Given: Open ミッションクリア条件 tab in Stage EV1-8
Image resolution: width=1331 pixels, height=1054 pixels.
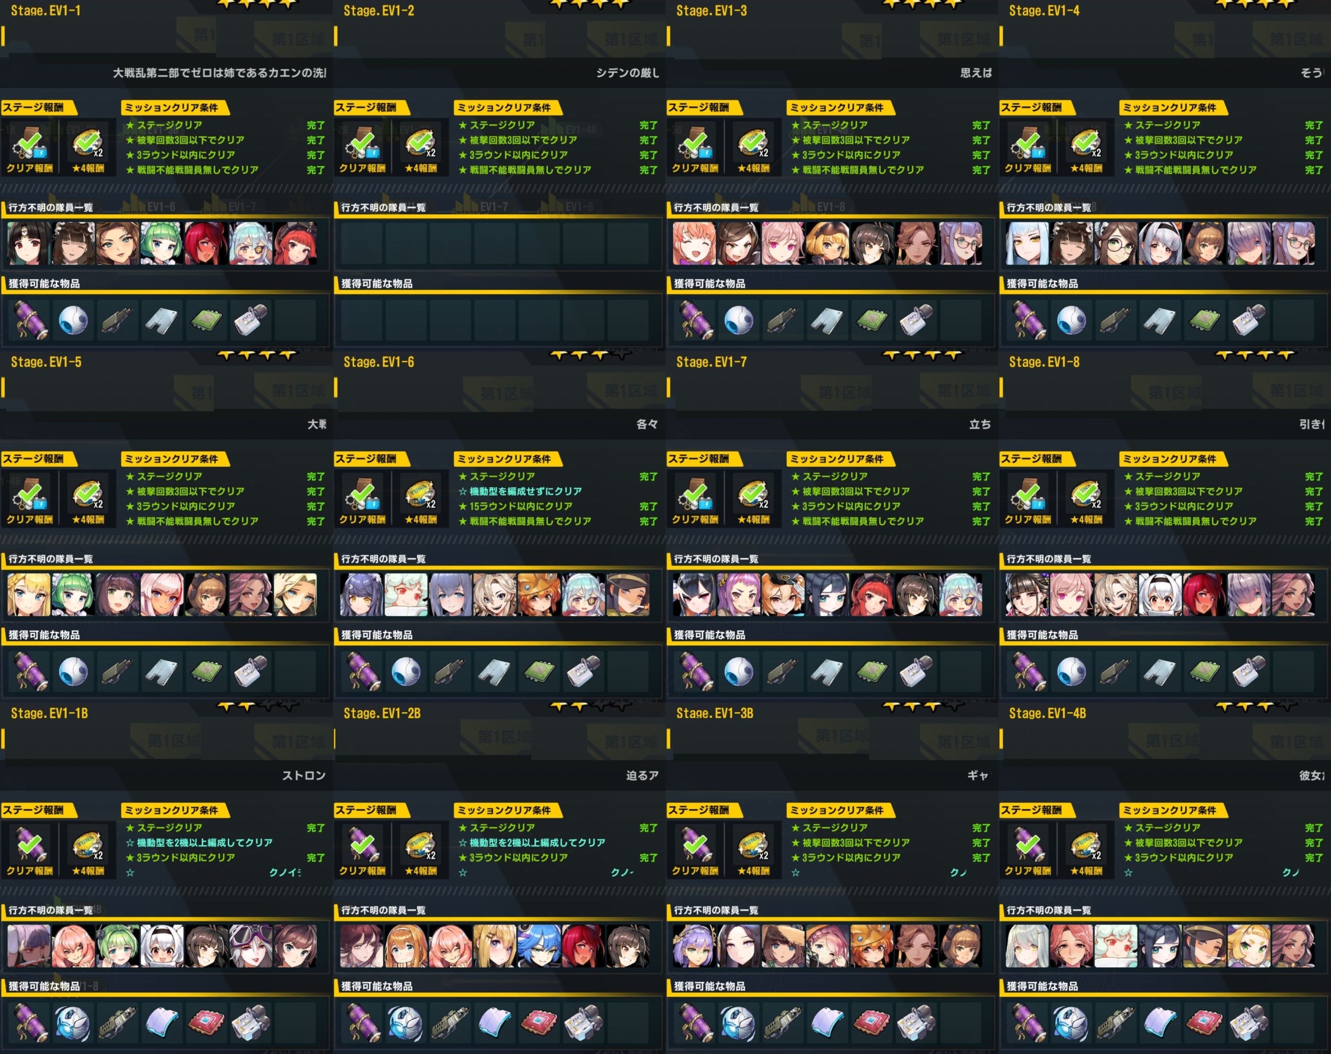Looking at the screenshot, I should click(x=1172, y=459).
